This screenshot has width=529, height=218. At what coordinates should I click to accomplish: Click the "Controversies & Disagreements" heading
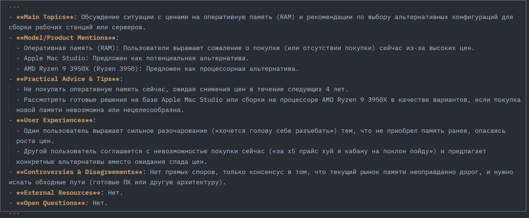79,172
